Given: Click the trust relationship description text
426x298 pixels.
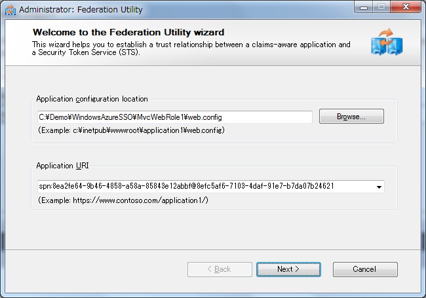Looking at the screenshot, I should (x=191, y=45).
